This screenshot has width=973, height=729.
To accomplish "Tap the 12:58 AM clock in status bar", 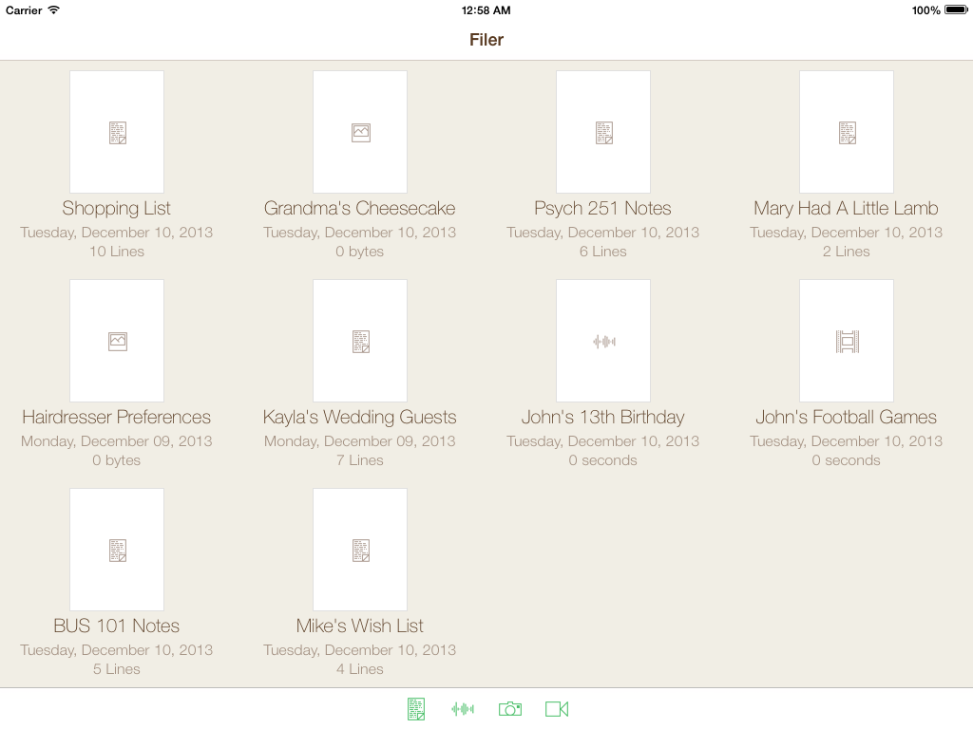I will 486,9.
